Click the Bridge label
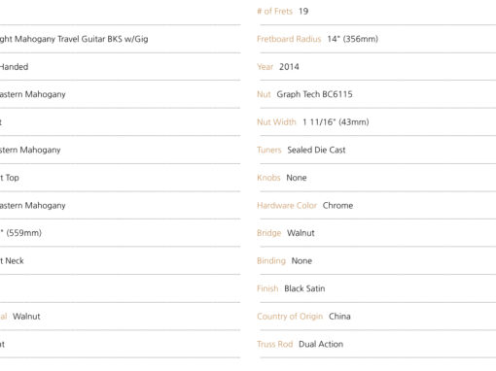This screenshot has height=371, width=496. pos(268,233)
